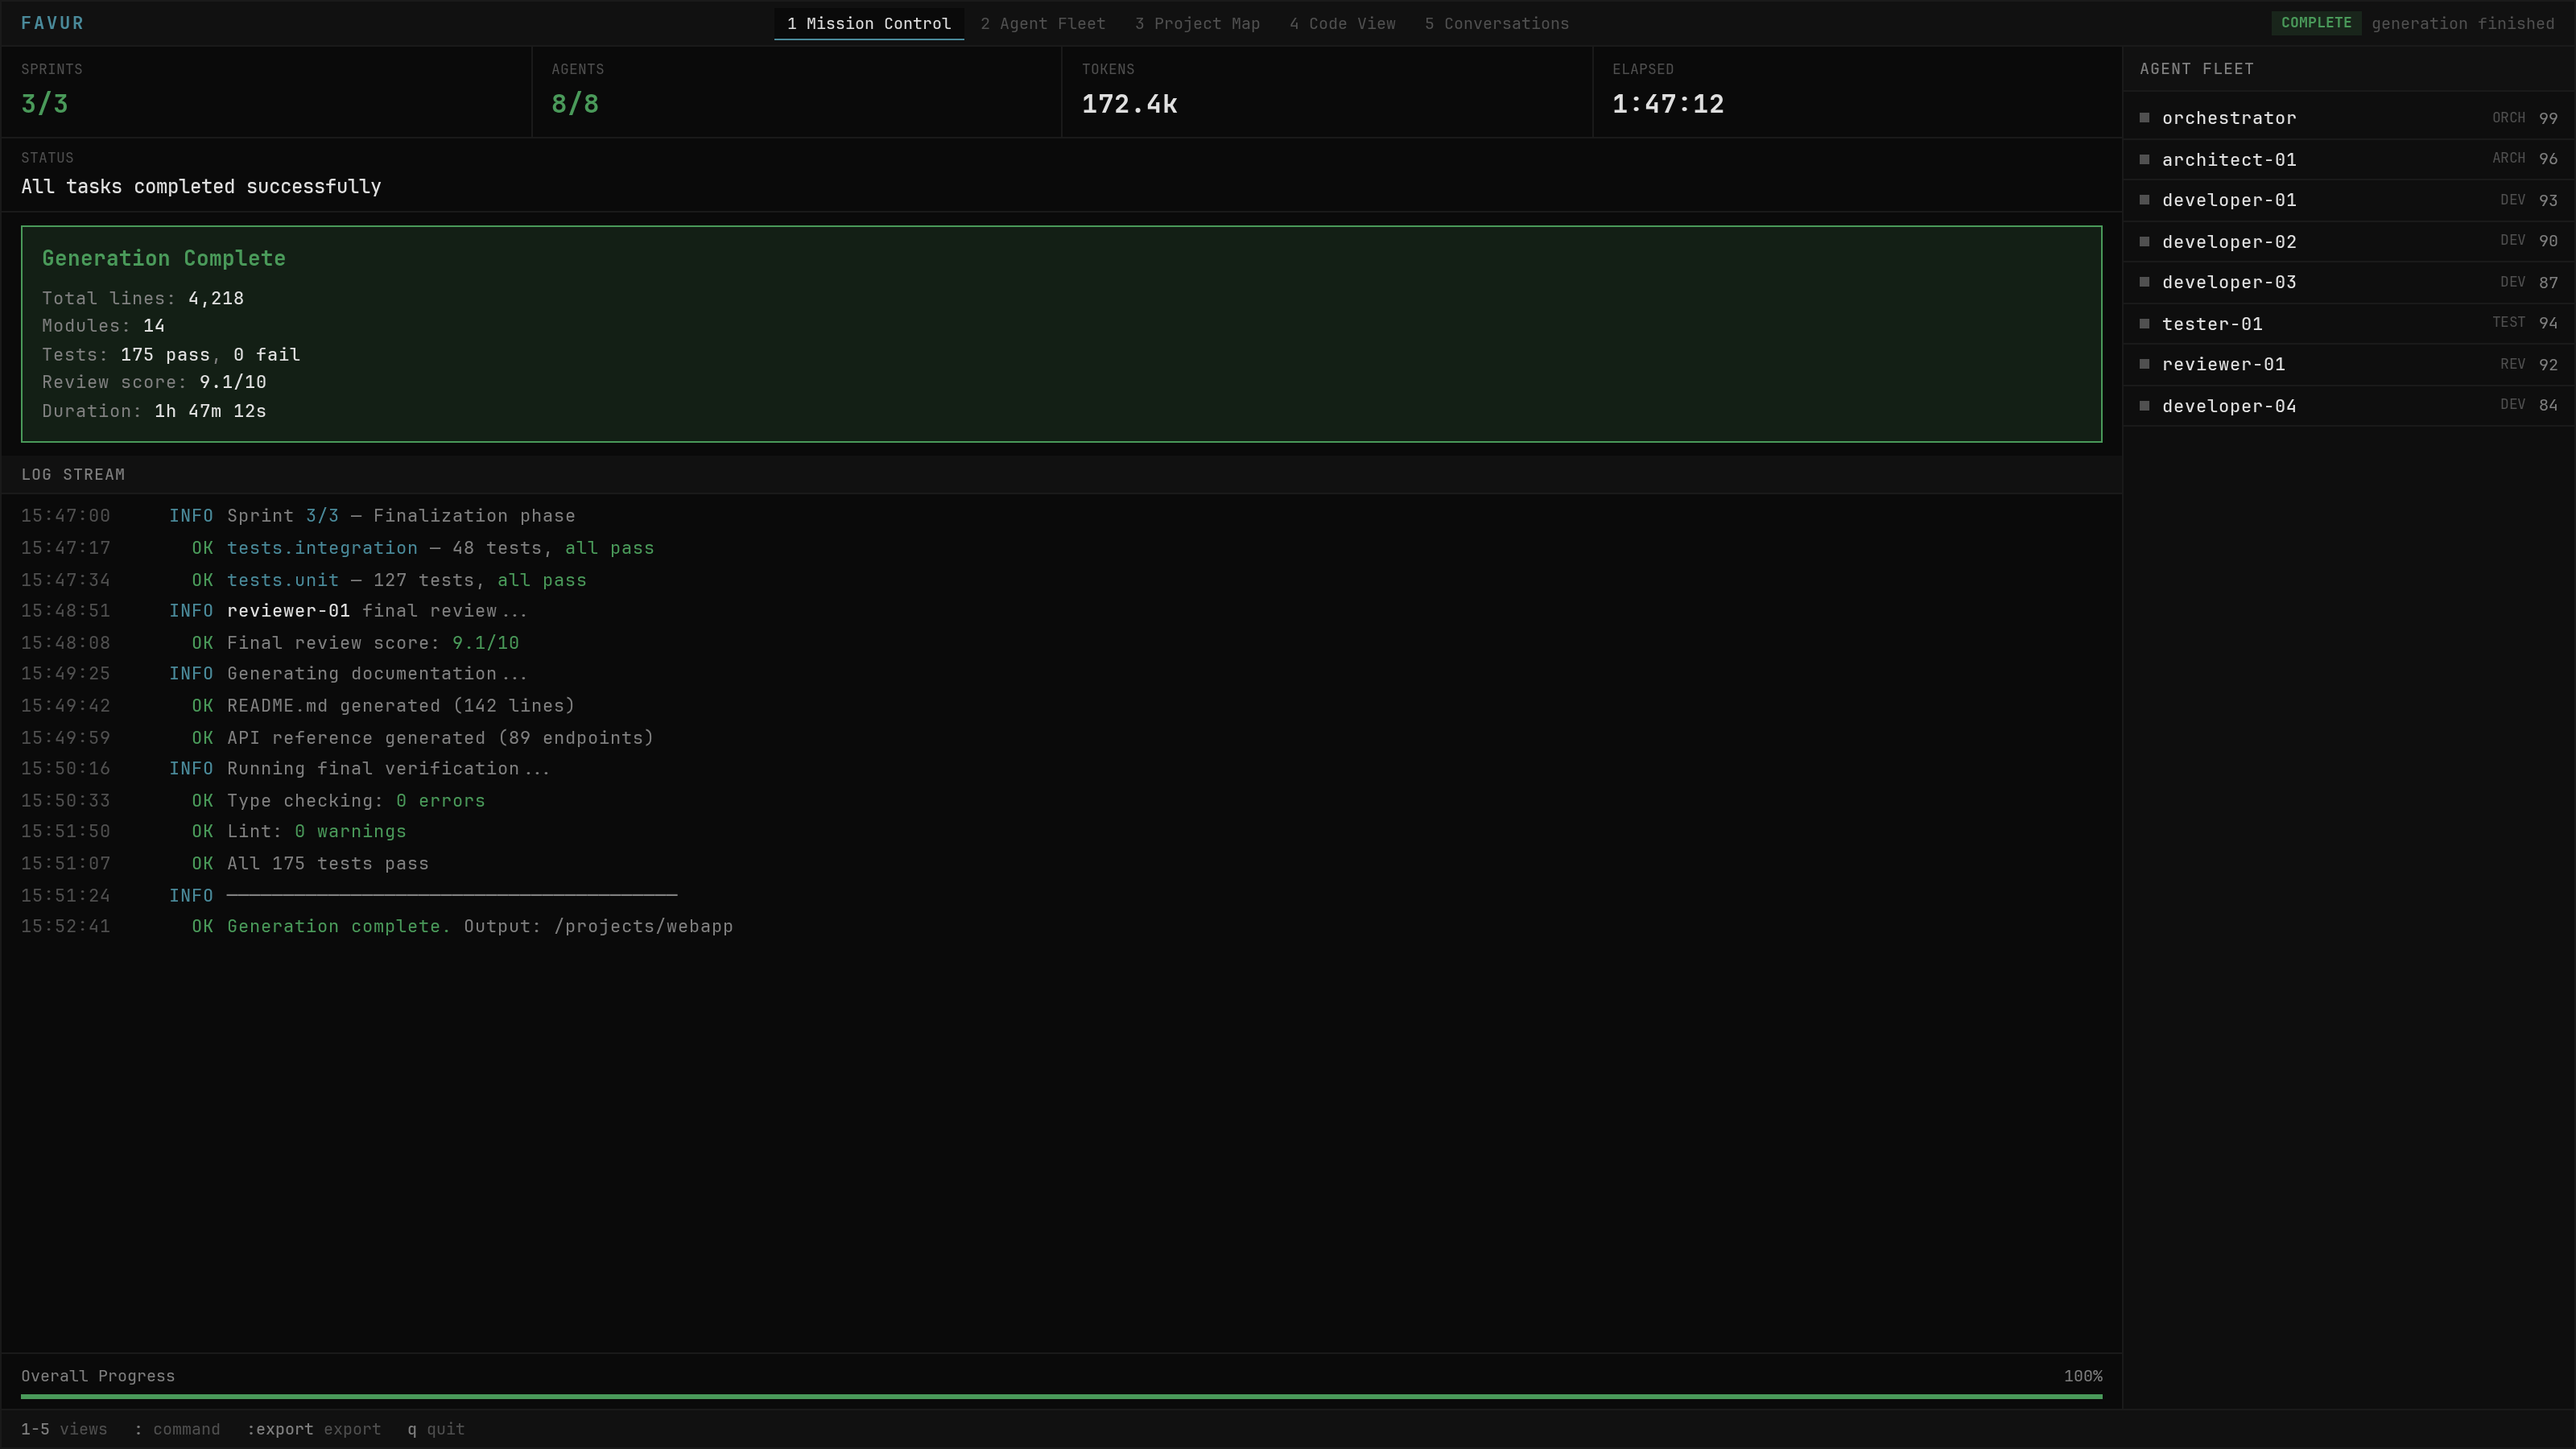Select the Mission Control tab

click(x=868, y=24)
